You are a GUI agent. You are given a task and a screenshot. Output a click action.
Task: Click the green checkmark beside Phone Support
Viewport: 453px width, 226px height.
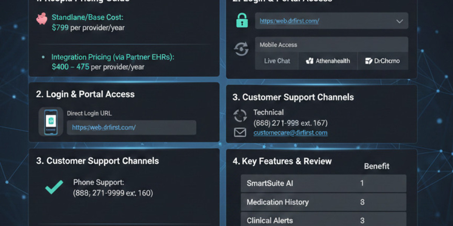tap(54, 187)
